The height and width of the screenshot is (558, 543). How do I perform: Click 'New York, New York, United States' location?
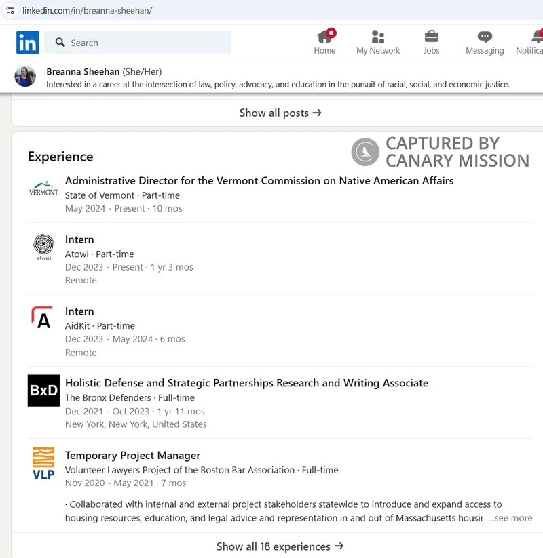click(136, 424)
